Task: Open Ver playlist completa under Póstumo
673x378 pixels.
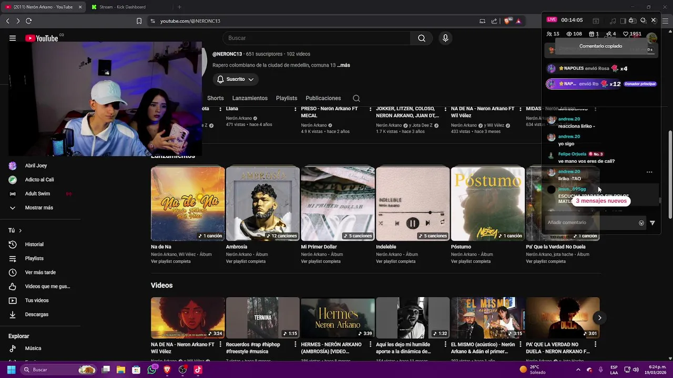Action: tap(471, 261)
